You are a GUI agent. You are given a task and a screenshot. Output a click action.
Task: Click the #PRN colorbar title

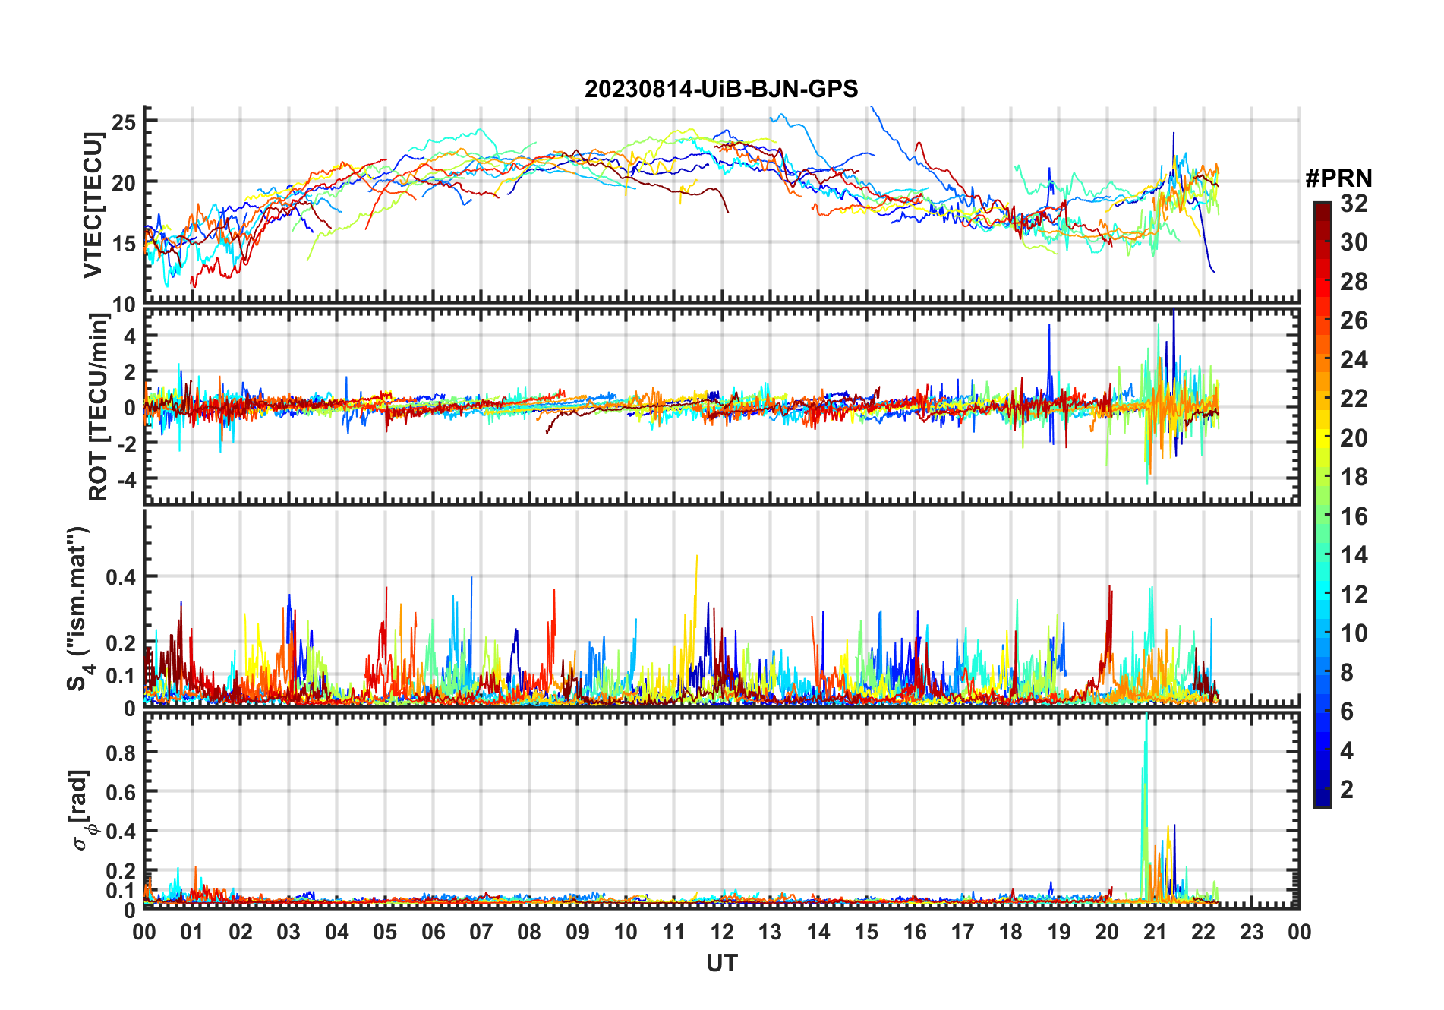point(1338,178)
